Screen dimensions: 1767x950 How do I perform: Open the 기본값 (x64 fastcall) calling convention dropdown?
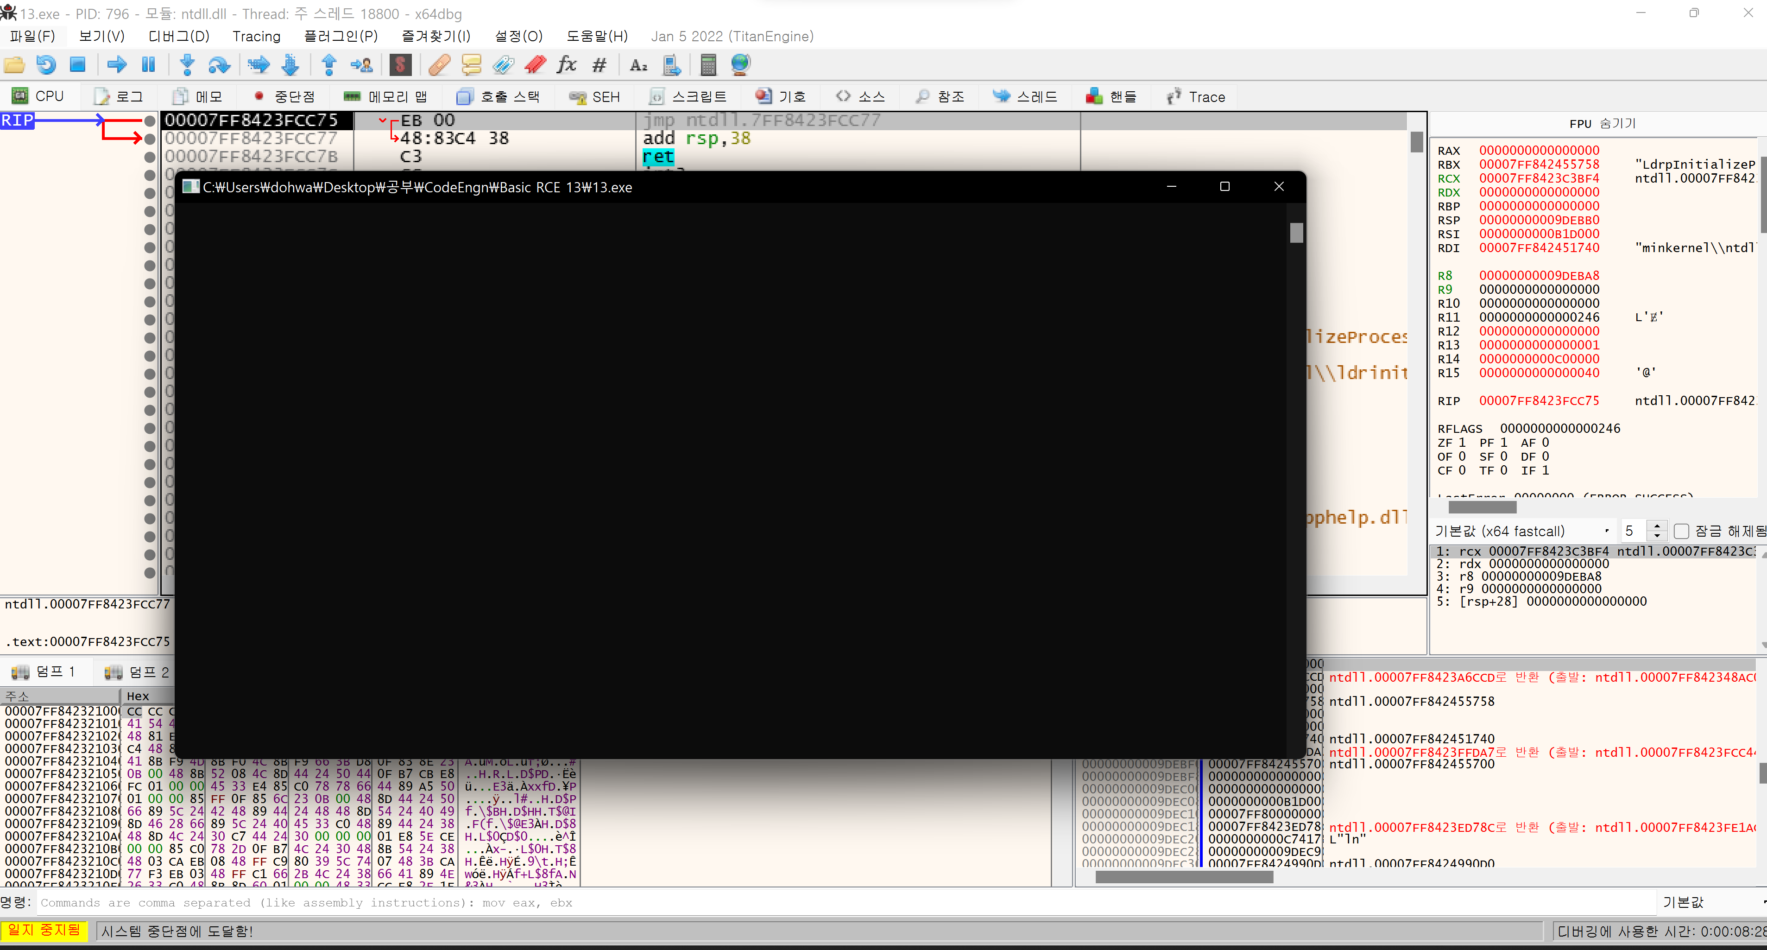1523,531
